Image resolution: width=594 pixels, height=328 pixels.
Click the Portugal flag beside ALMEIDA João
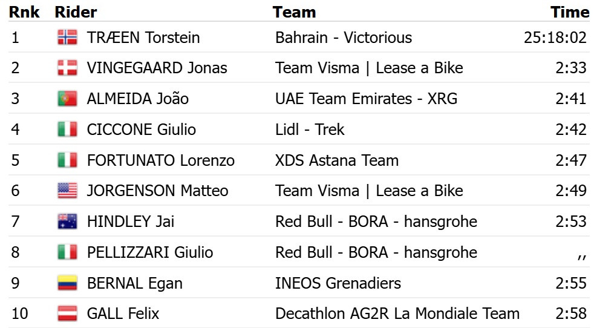pos(67,99)
